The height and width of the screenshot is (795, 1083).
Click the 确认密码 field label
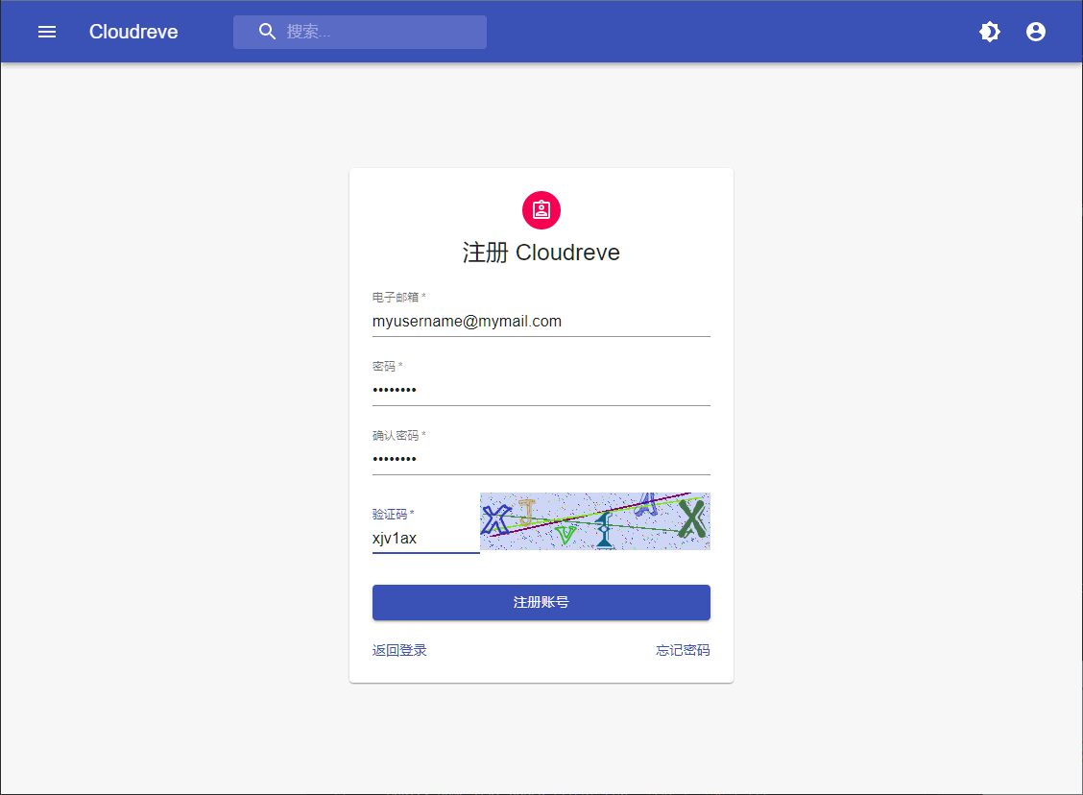397,436
